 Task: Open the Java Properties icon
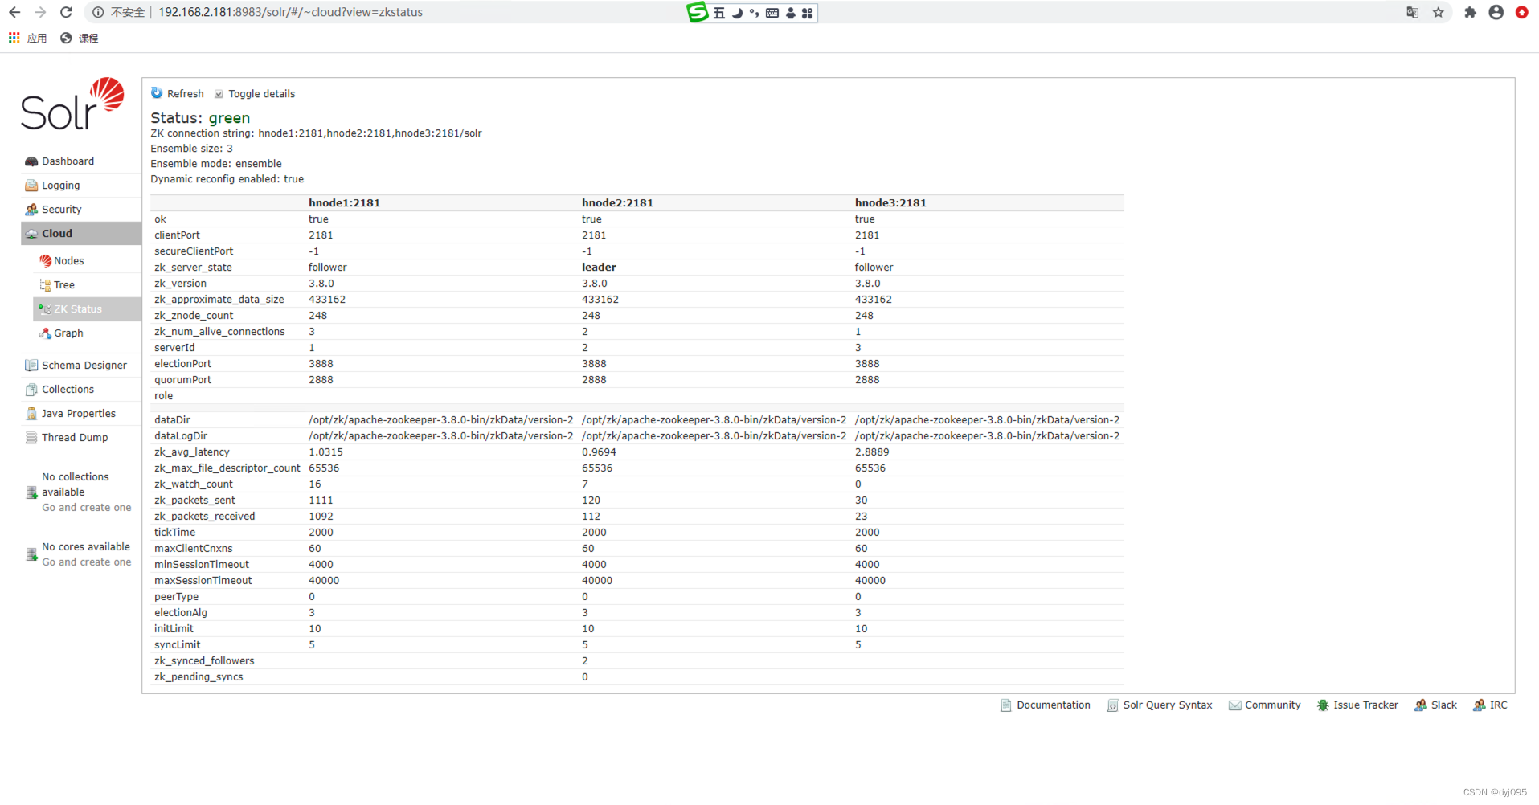click(31, 414)
